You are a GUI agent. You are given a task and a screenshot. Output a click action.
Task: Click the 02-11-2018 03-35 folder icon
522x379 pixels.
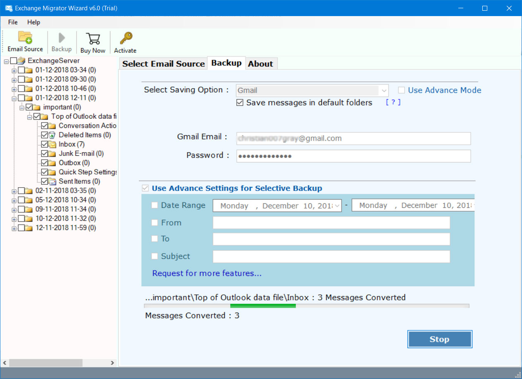[x=29, y=191]
